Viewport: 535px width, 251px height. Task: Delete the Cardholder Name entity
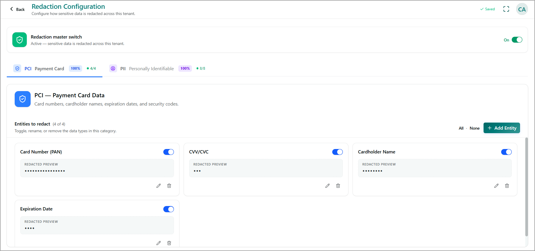click(x=507, y=186)
